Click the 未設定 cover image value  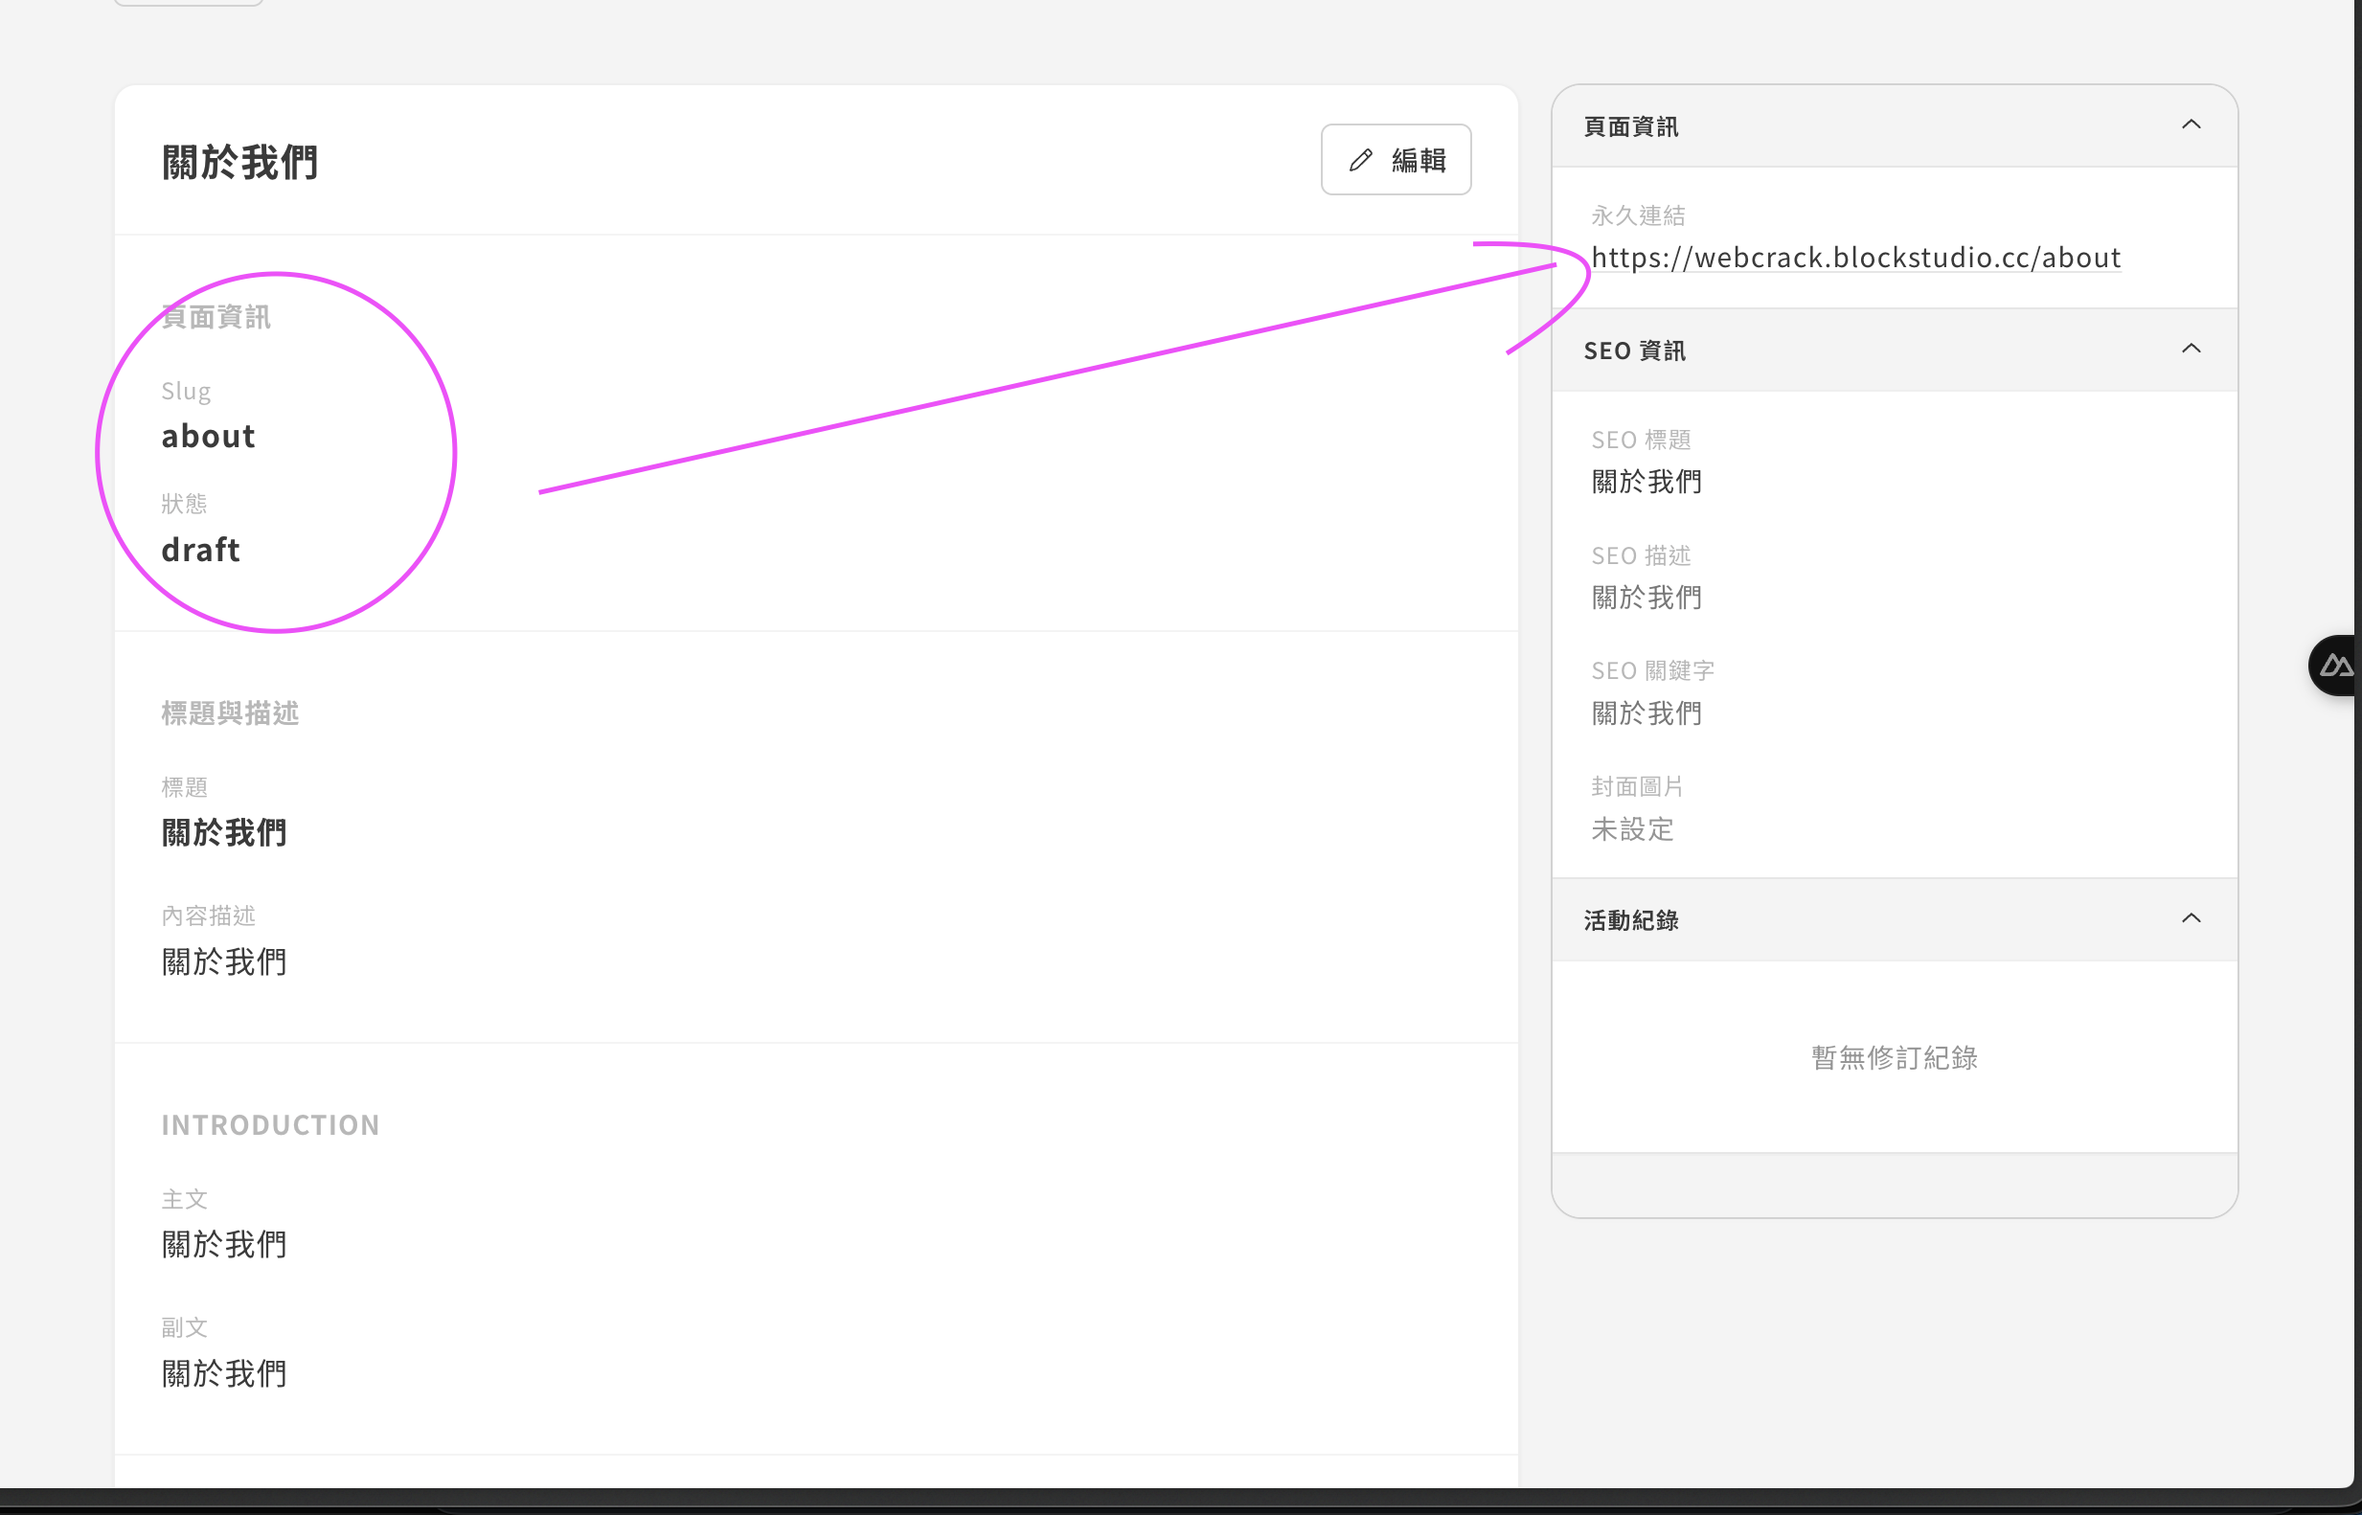(1632, 829)
